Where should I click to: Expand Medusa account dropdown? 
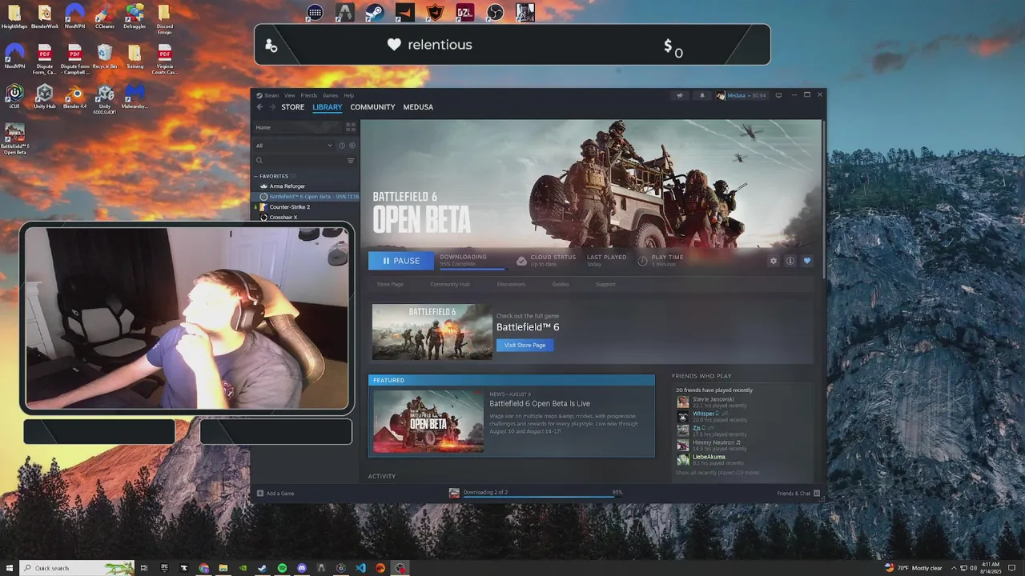tap(742, 95)
